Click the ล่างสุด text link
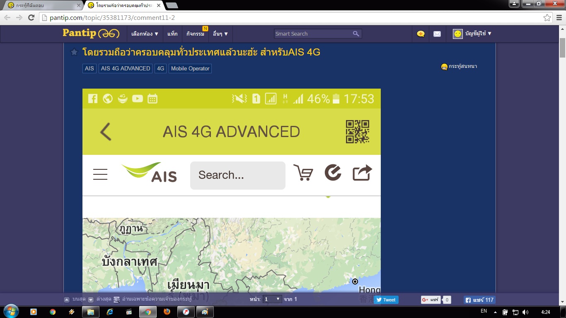Viewport: 566px width, 318px height. (x=104, y=299)
